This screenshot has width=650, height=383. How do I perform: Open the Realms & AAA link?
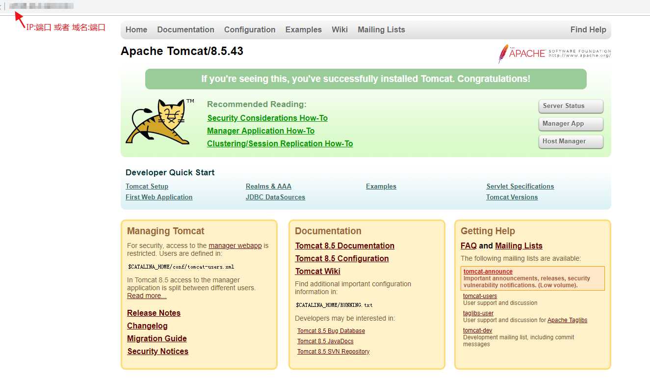coord(268,186)
